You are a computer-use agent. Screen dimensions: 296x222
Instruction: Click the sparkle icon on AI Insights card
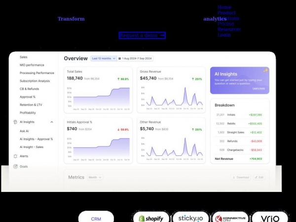click(265, 71)
